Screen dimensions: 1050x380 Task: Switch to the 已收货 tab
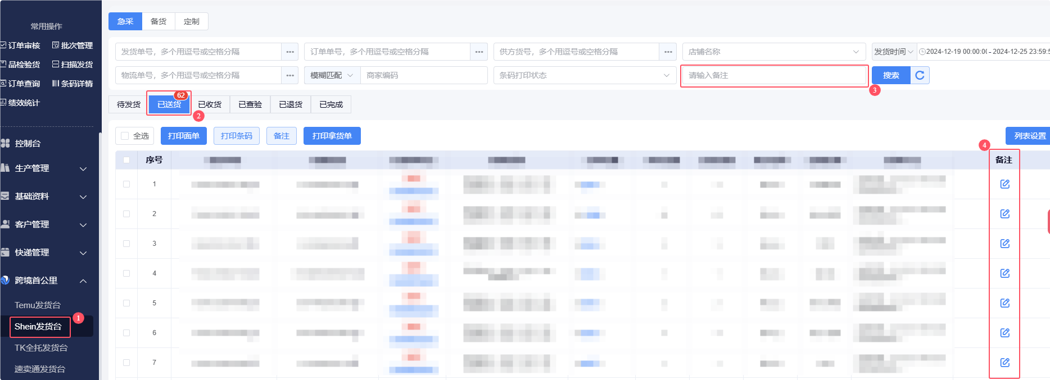(x=210, y=104)
